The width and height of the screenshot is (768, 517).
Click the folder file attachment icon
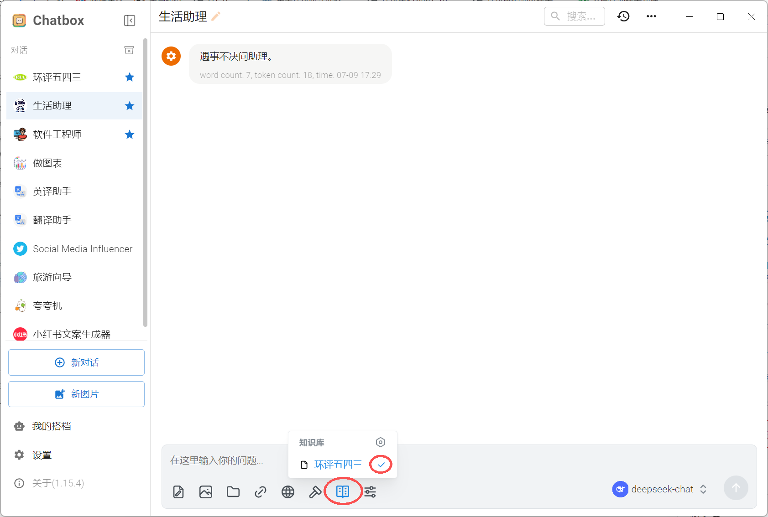233,492
